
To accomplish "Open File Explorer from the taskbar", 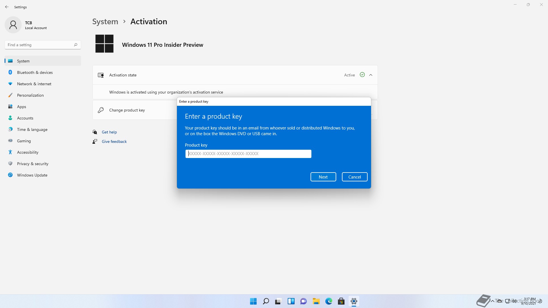I will tap(316, 301).
